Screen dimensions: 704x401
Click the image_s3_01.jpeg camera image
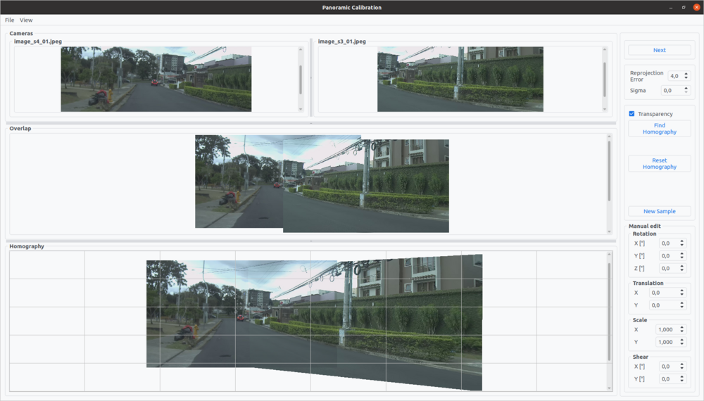[460, 79]
